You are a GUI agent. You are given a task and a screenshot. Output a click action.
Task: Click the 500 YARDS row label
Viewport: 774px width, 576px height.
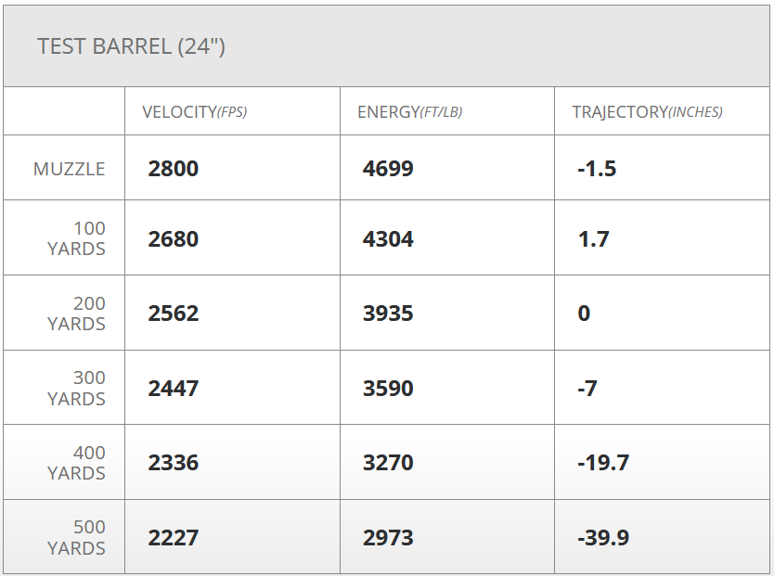(77, 537)
